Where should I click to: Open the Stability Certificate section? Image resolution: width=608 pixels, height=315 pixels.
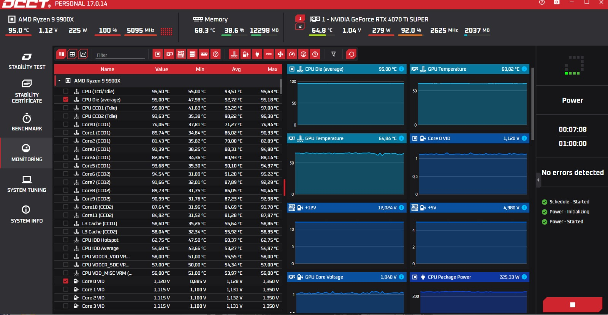(27, 92)
